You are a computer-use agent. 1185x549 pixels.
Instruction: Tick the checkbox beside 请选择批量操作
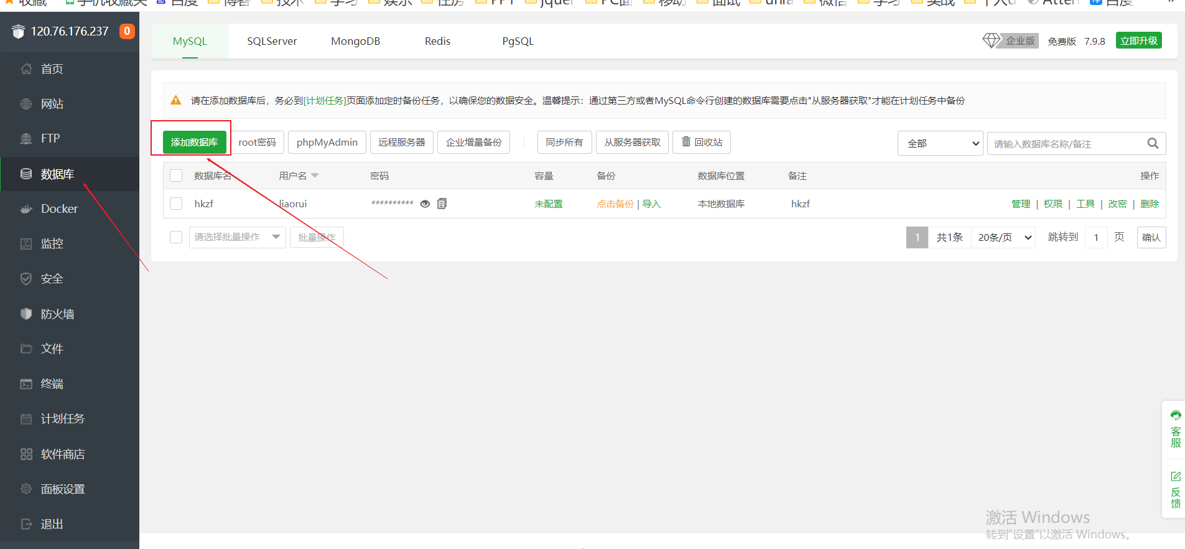coord(176,237)
